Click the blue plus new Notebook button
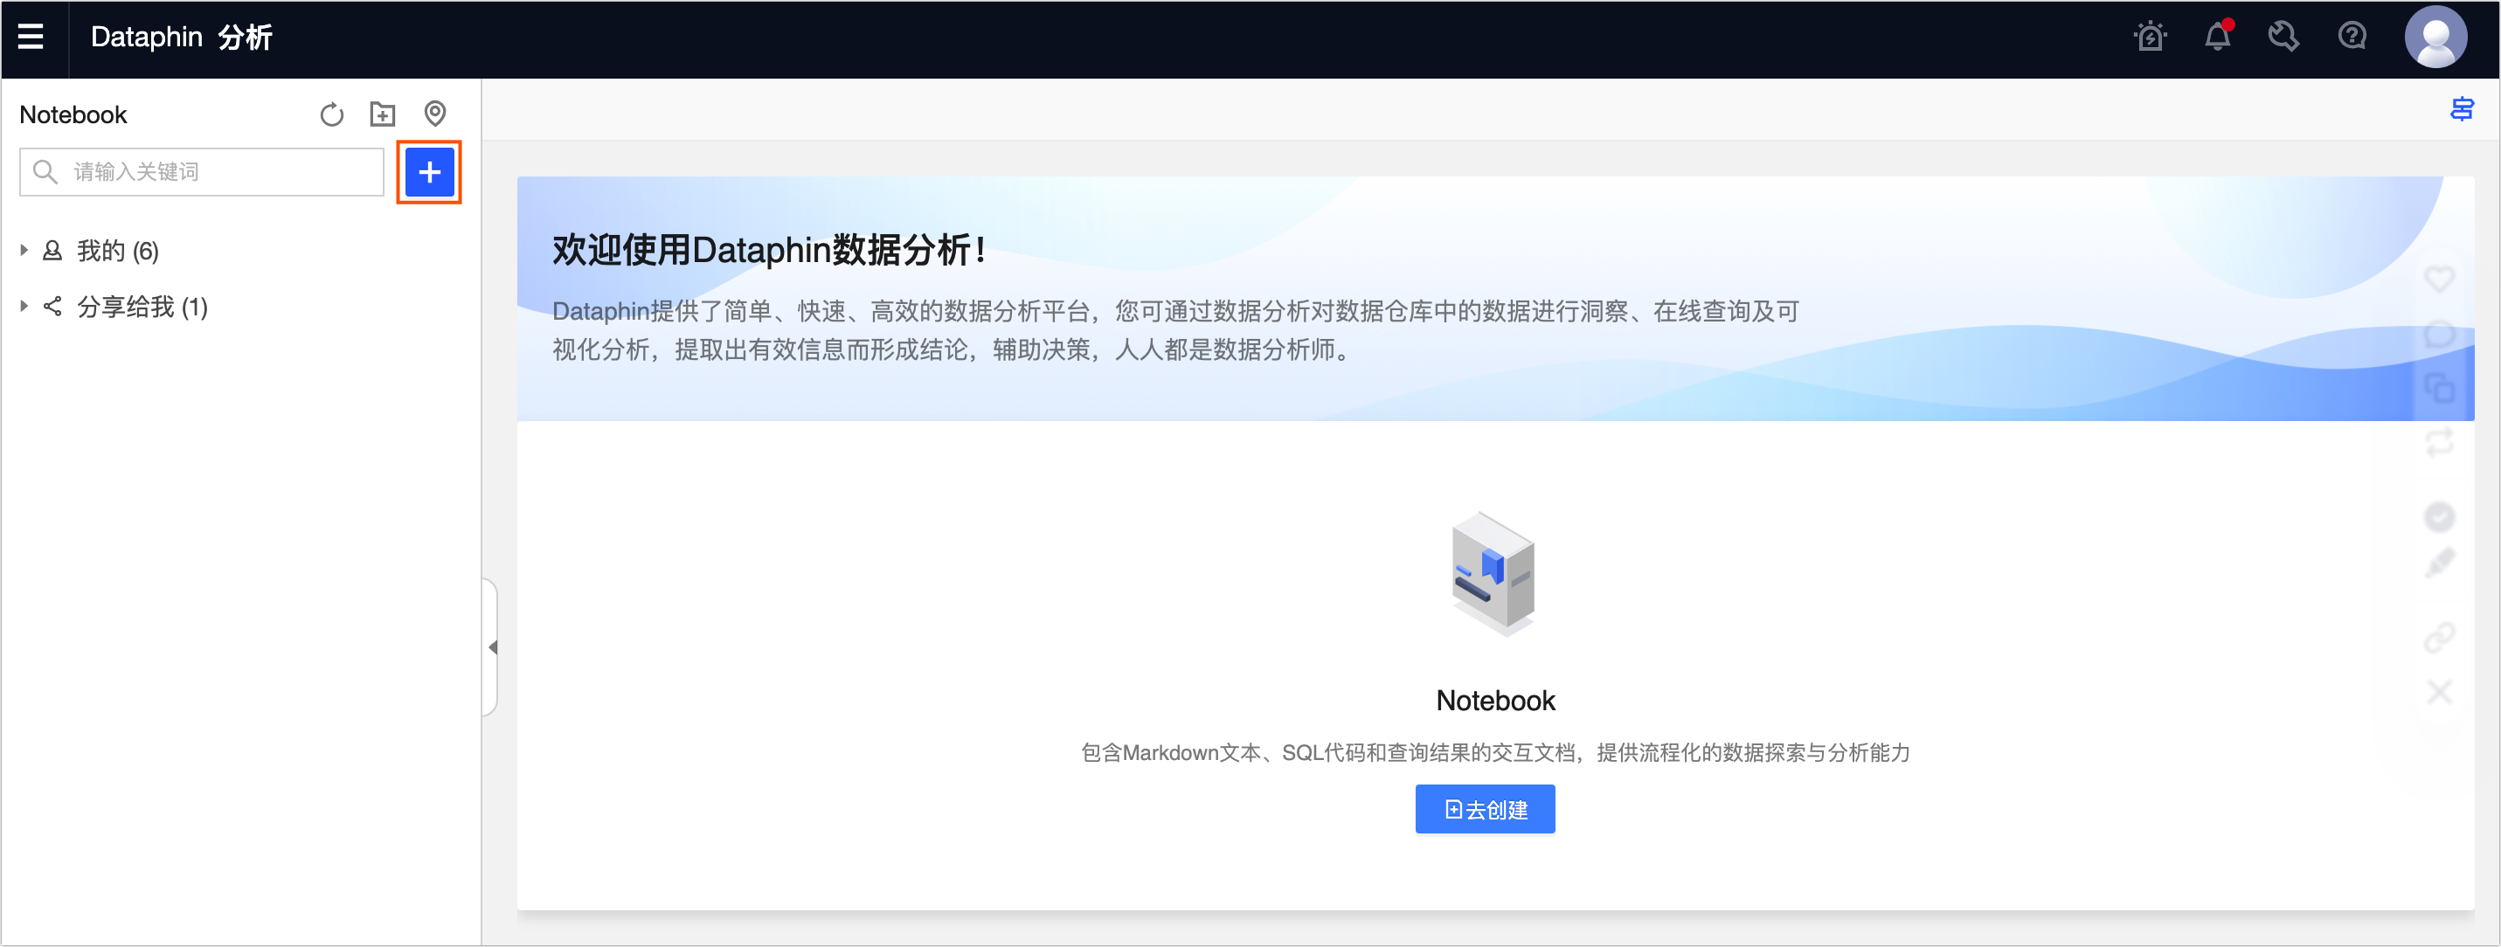The width and height of the screenshot is (2501, 947). pyautogui.click(x=429, y=172)
